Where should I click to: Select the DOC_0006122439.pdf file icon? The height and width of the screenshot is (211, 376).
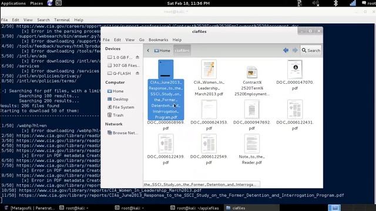click(166, 144)
